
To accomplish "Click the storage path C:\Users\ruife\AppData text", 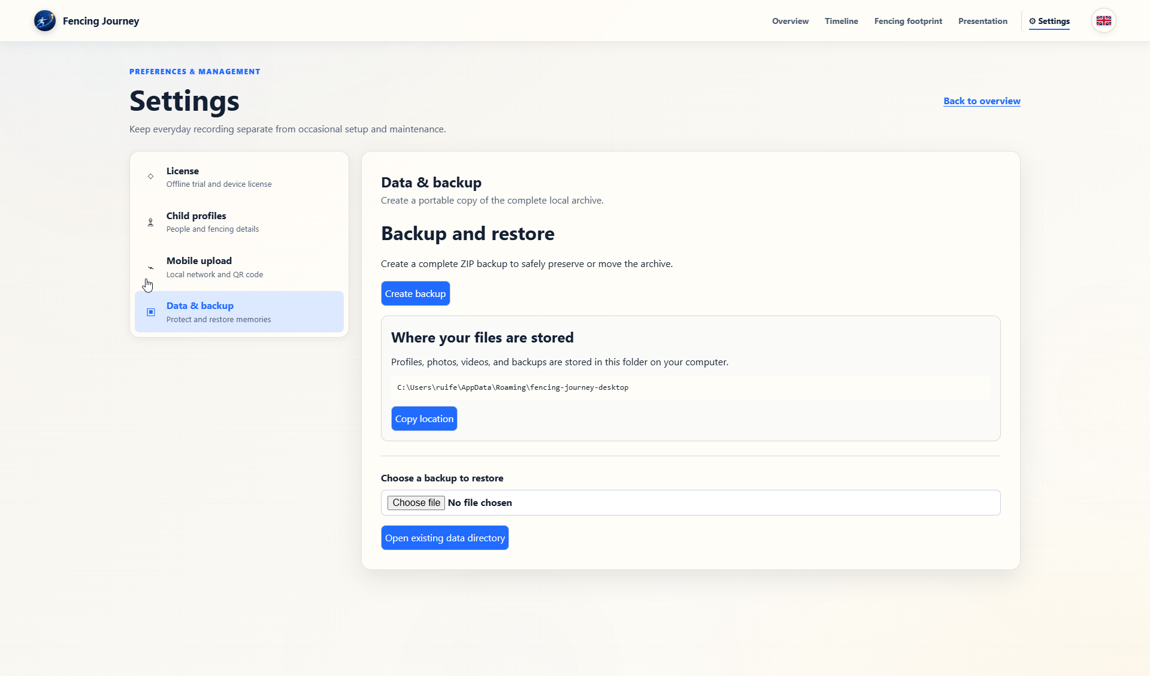I will click(x=513, y=387).
